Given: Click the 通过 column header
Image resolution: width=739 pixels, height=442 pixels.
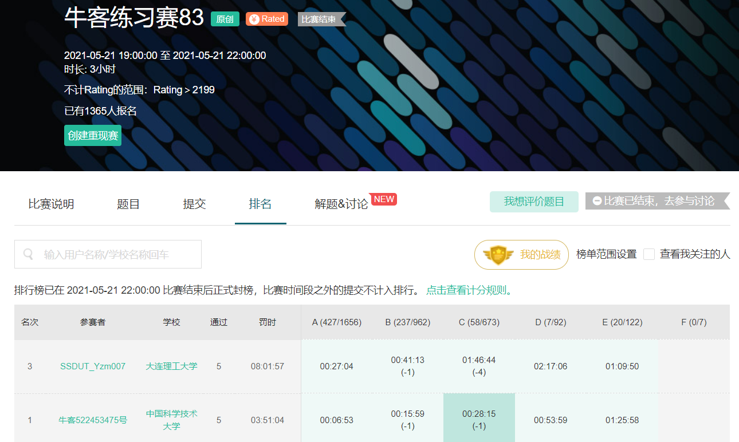Looking at the screenshot, I should [219, 322].
